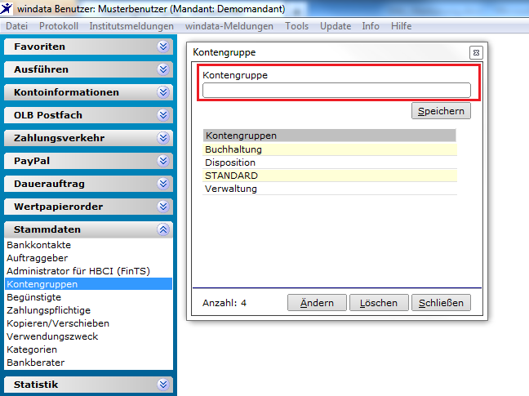The image size is (529, 396).
Task: Open Bankberater under Stammdaten
Action: [88, 363]
